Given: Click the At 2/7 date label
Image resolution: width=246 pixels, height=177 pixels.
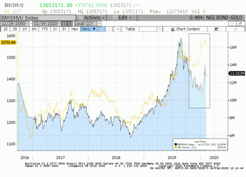Looking at the screenshot, I should pos(12,12).
